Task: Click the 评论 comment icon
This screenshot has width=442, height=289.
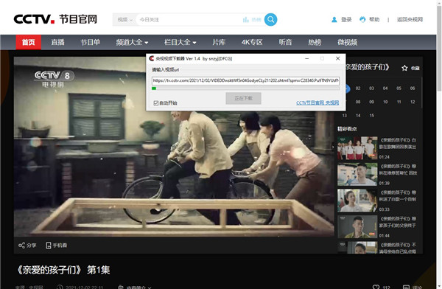Action: 406,287
